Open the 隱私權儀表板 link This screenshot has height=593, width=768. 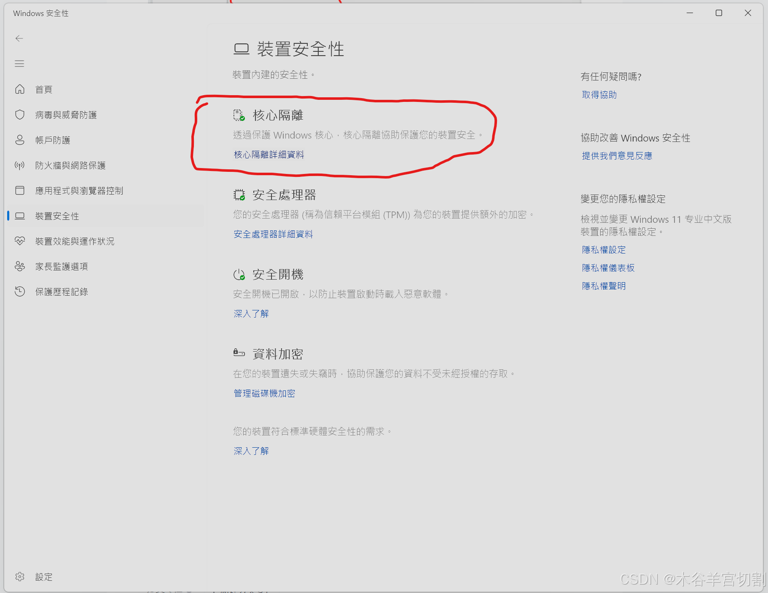(x=608, y=268)
